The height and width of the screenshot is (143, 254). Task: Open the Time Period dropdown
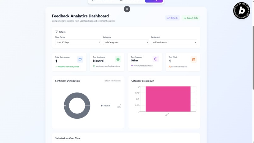coord(78,42)
